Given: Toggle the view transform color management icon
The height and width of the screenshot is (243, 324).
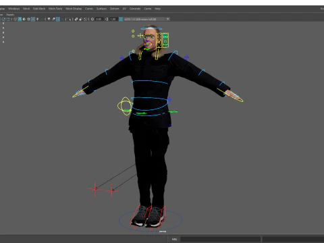Looking at the screenshot, I should pos(121,19).
